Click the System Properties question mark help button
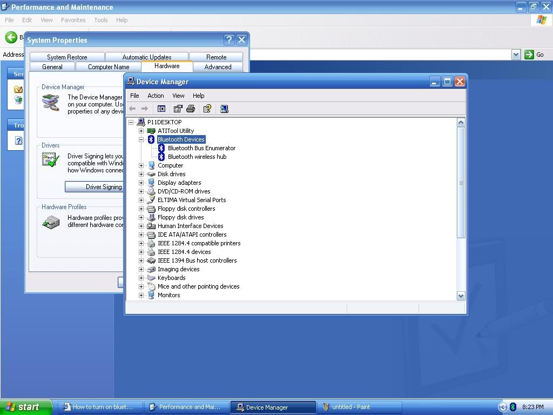 click(229, 40)
